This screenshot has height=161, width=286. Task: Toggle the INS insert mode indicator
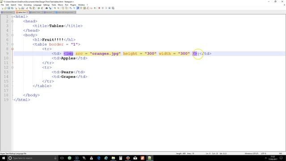[281, 153]
